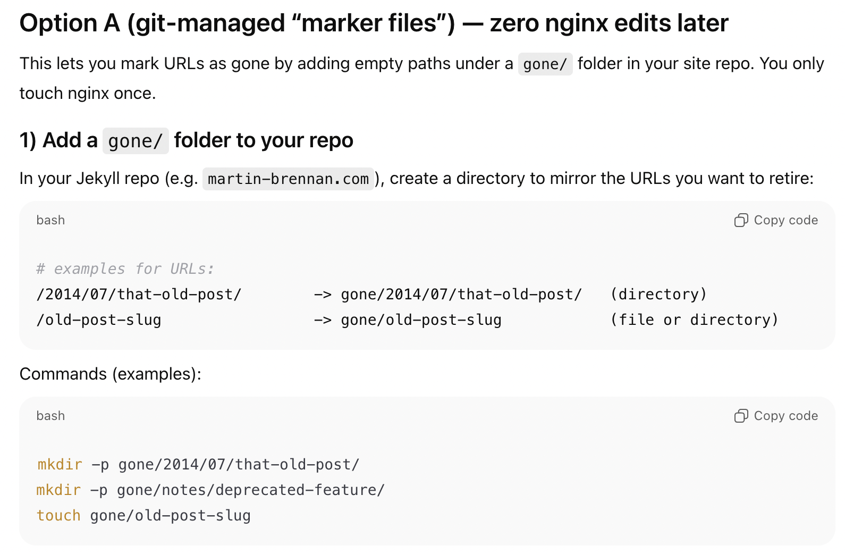
Task: Click the "gone/" code chip in step 1 heading
Action: click(x=136, y=141)
